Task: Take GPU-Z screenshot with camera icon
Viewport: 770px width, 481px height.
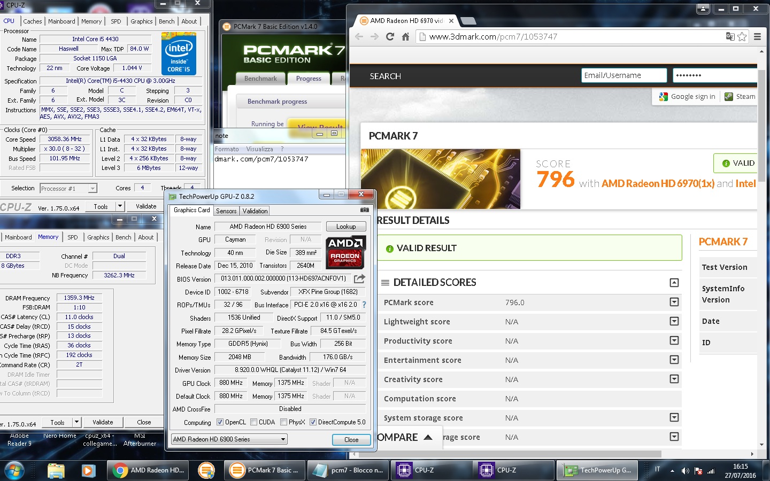Action: click(364, 210)
